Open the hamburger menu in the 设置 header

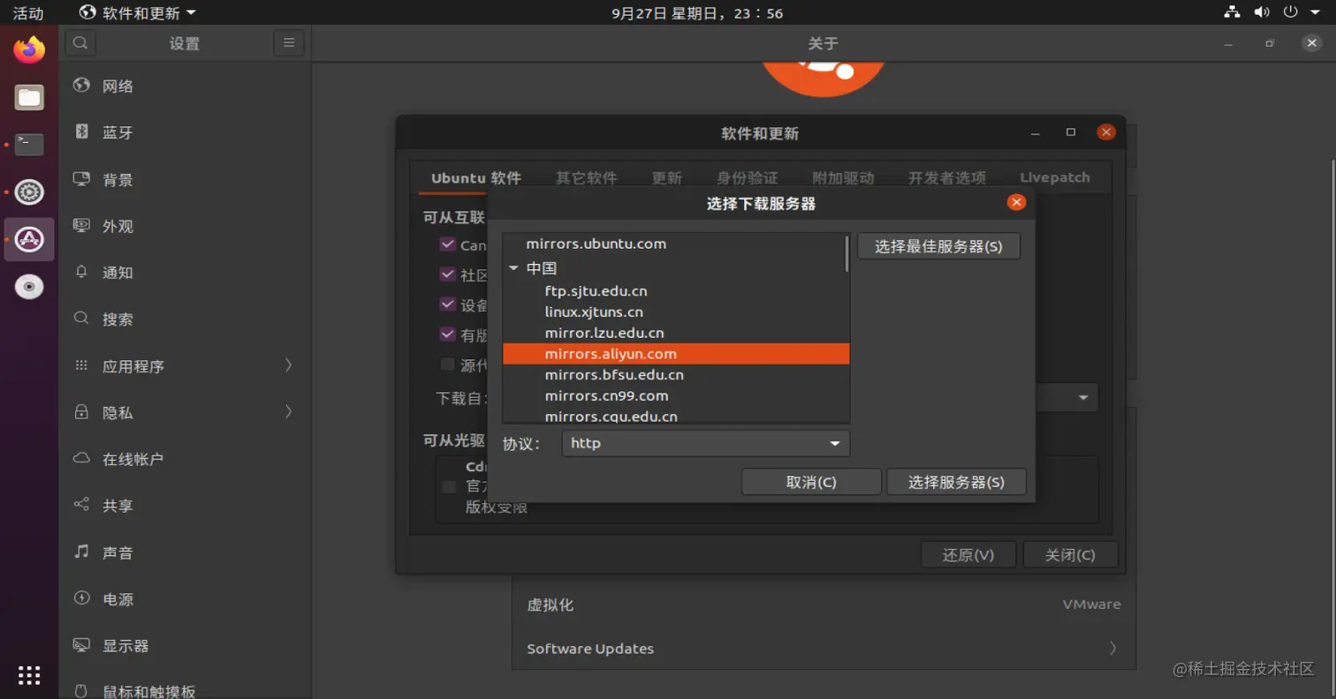coord(289,43)
